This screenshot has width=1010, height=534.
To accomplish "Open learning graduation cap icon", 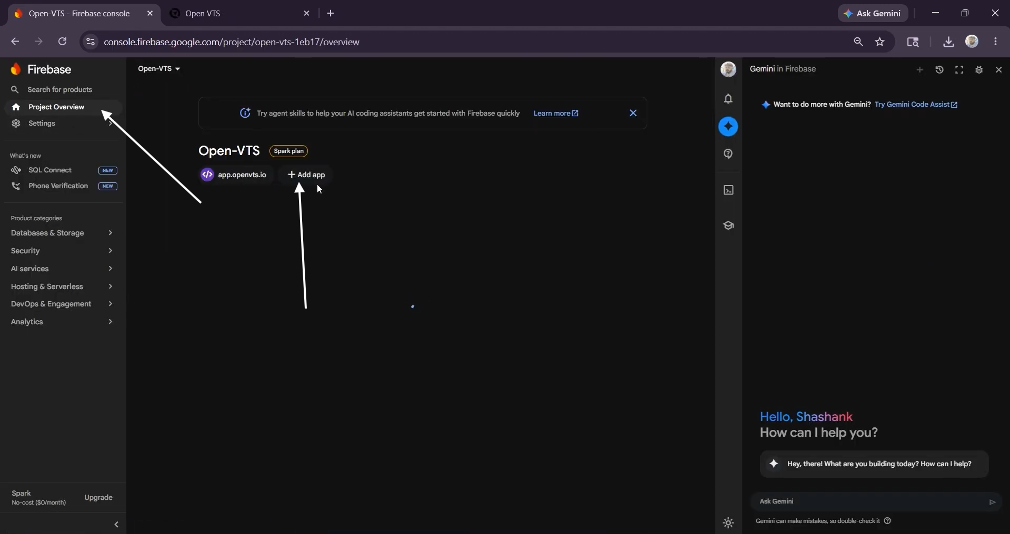I will point(728,225).
